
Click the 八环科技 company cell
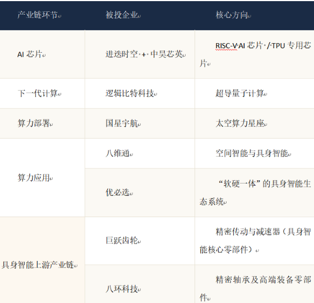140,284
